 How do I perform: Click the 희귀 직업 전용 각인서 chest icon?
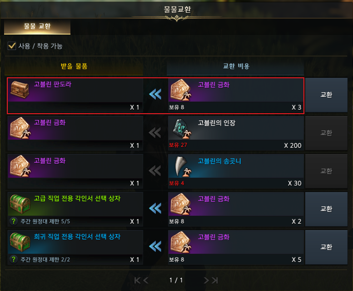(20, 242)
